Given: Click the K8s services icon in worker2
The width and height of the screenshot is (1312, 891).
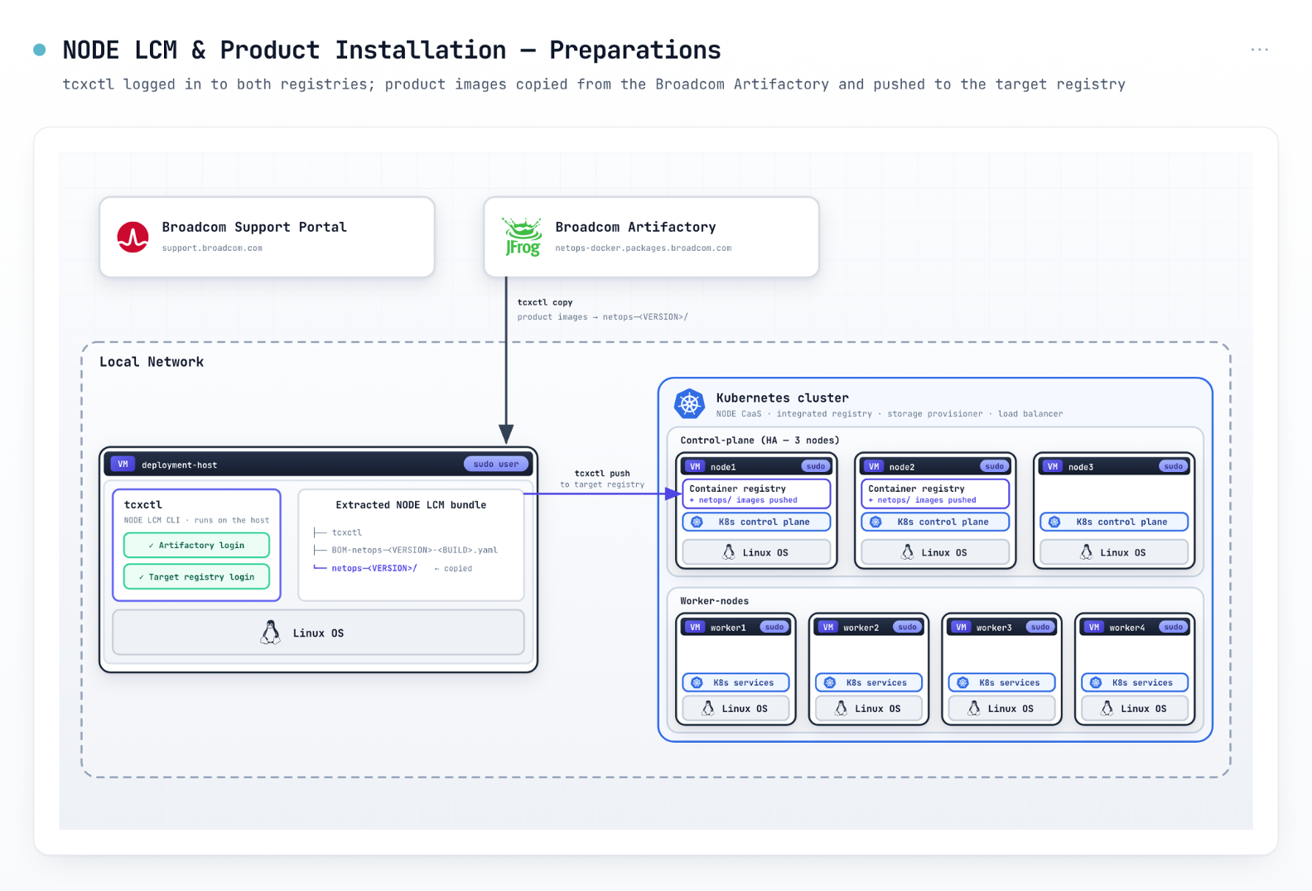Looking at the screenshot, I should tap(829, 682).
